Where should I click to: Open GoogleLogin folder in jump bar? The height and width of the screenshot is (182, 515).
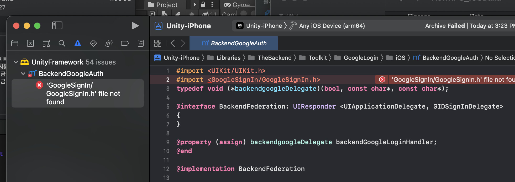coord(356,58)
